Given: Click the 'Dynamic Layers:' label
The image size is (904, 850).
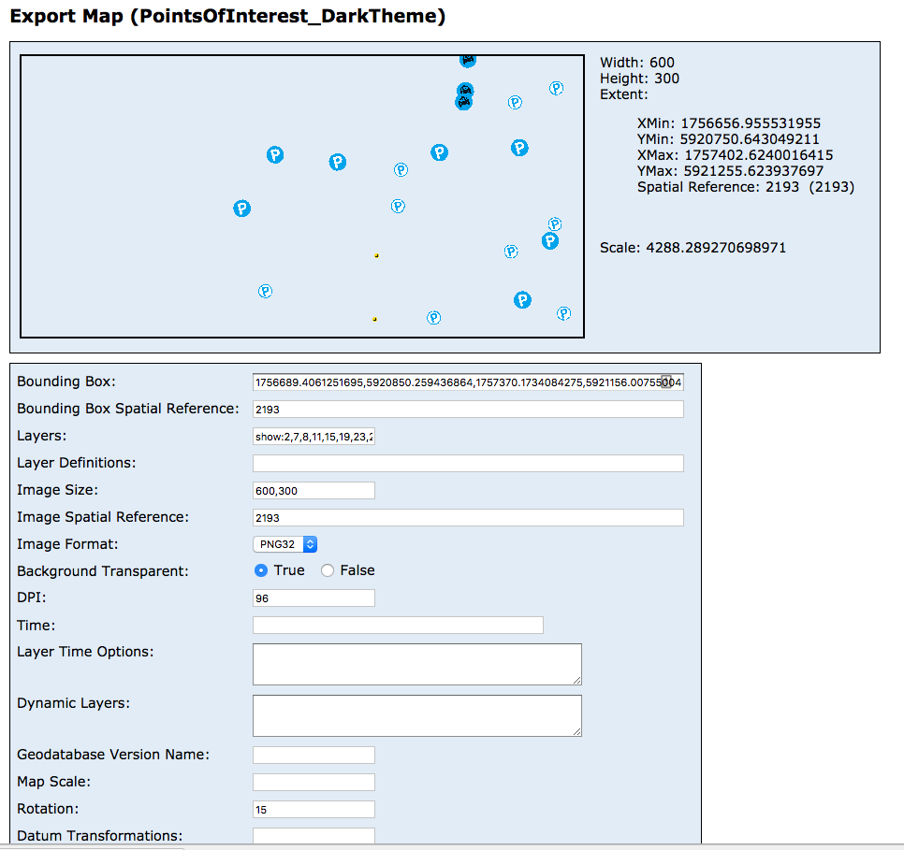Looking at the screenshot, I should click(x=73, y=703).
